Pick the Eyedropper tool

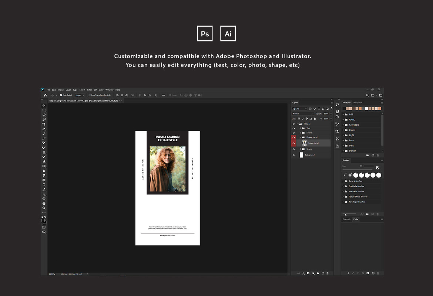pyautogui.click(x=44, y=129)
